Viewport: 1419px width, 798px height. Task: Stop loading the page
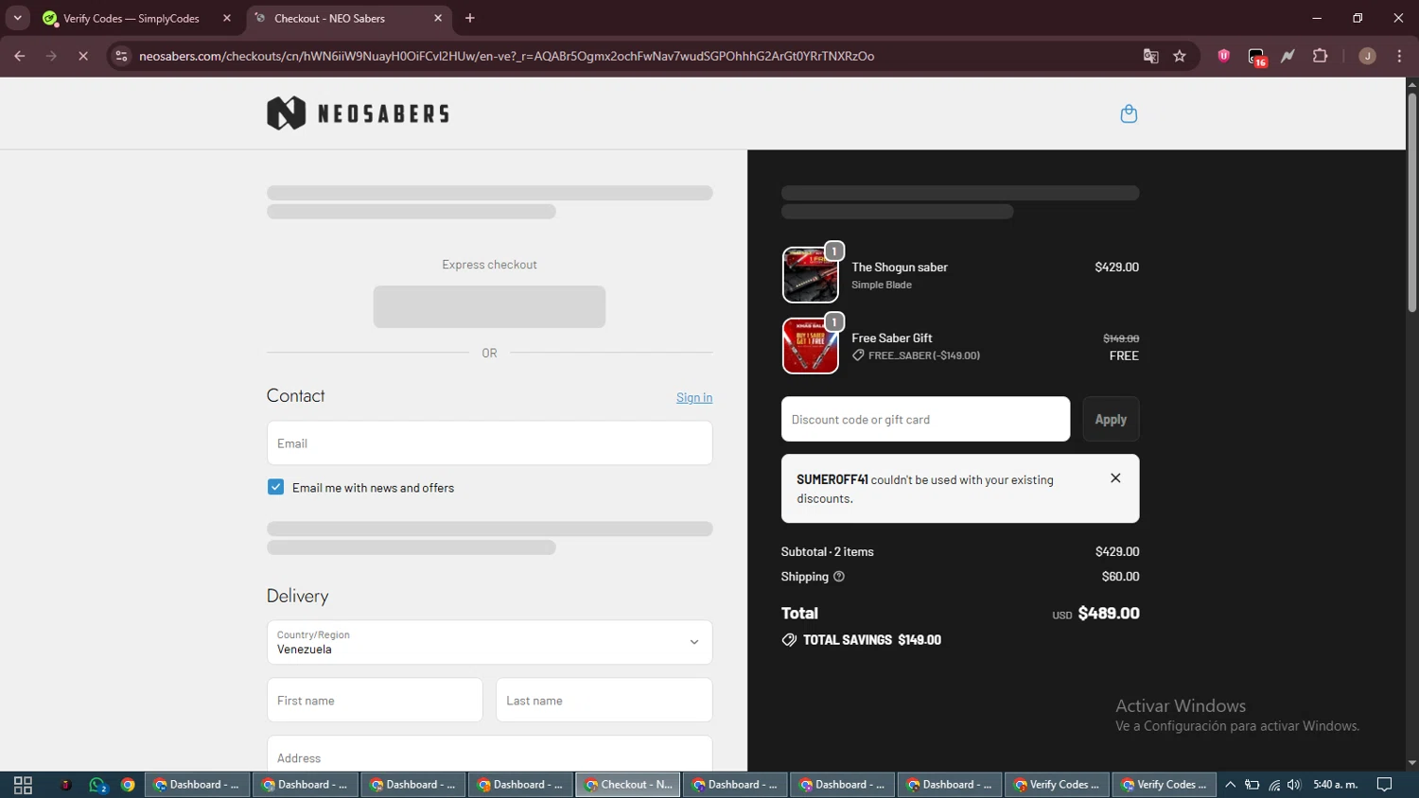point(83,56)
